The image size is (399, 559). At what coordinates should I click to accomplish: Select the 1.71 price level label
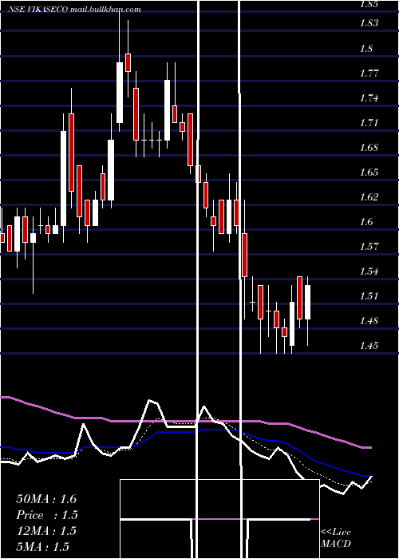point(369,123)
